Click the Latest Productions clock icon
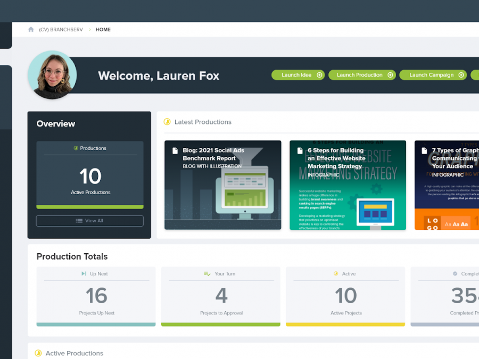Image resolution: width=479 pixels, height=359 pixels. tap(167, 122)
